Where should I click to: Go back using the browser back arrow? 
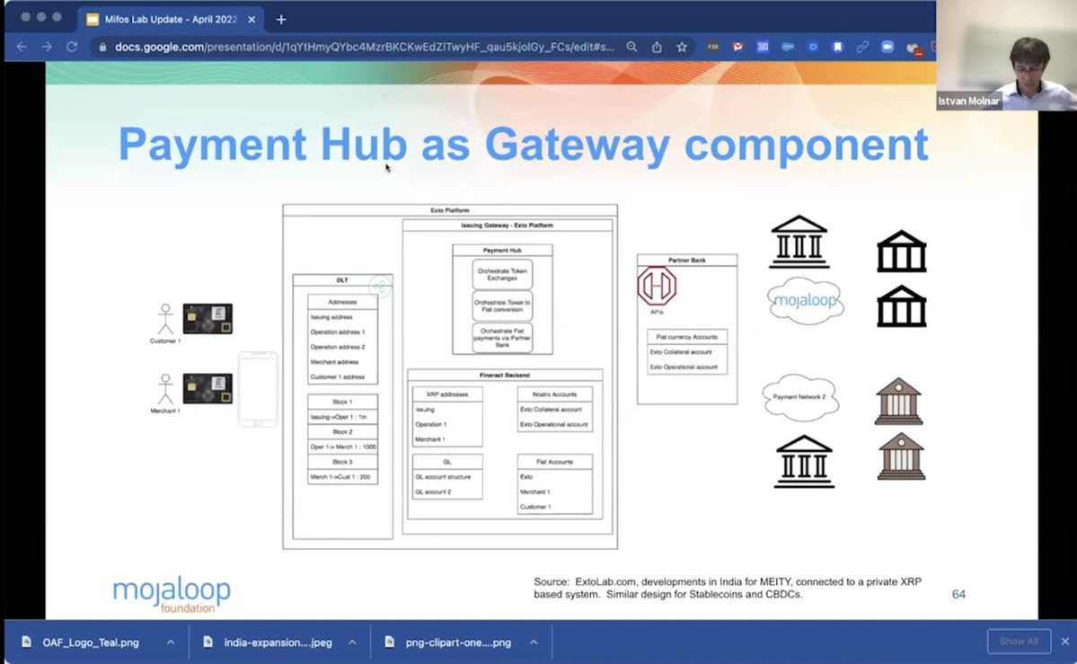22,47
